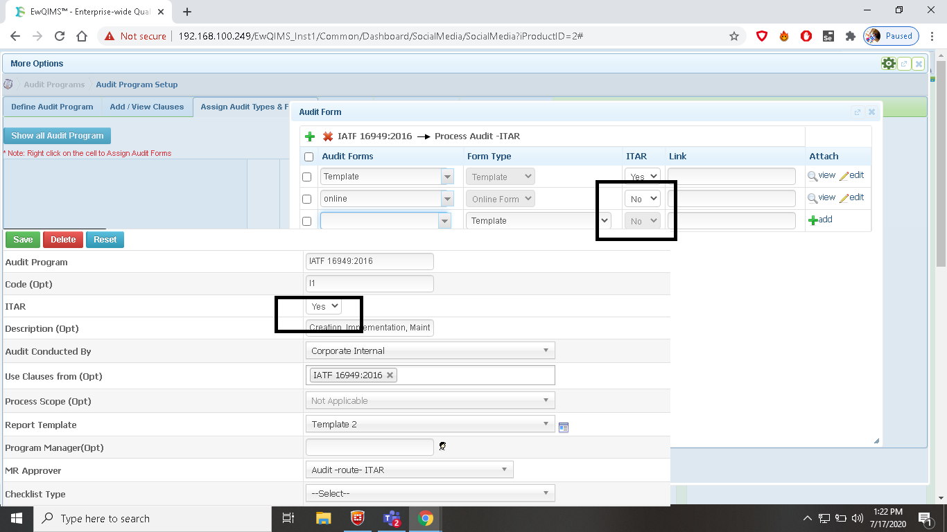The height and width of the screenshot is (532, 947).
Task: Close the Audit Form dialog
Action: 872,112
